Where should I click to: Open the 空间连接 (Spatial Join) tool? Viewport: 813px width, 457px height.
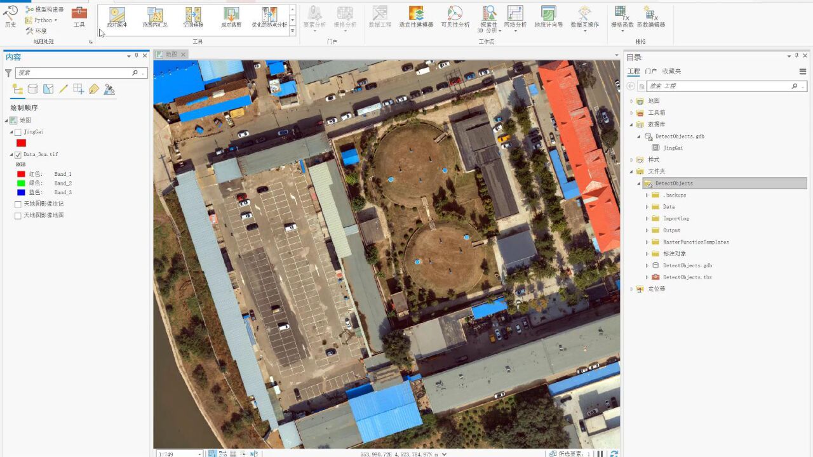[x=192, y=17]
